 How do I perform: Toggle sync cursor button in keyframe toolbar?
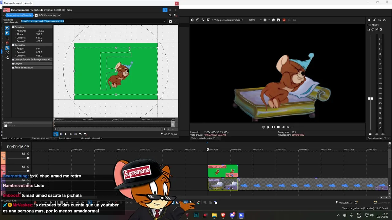click(56, 134)
